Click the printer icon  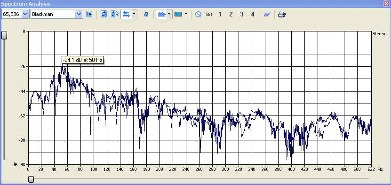pos(282,14)
